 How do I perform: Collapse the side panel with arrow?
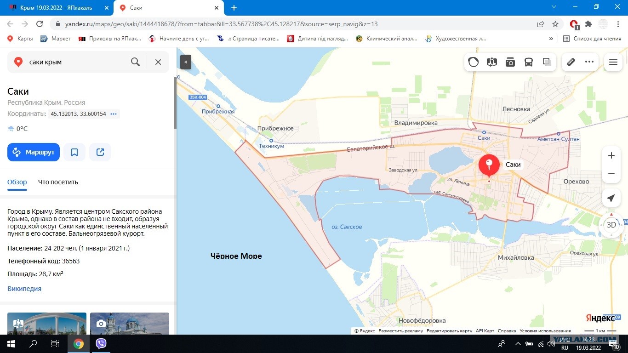tap(186, 62)
